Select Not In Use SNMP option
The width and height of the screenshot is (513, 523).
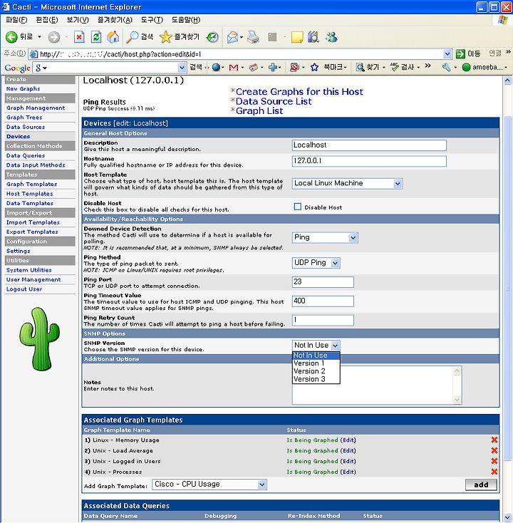tap(316, 356)
